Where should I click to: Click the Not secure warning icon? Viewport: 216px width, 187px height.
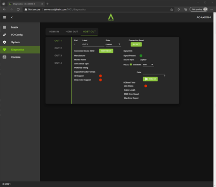(x=26, y=9)
